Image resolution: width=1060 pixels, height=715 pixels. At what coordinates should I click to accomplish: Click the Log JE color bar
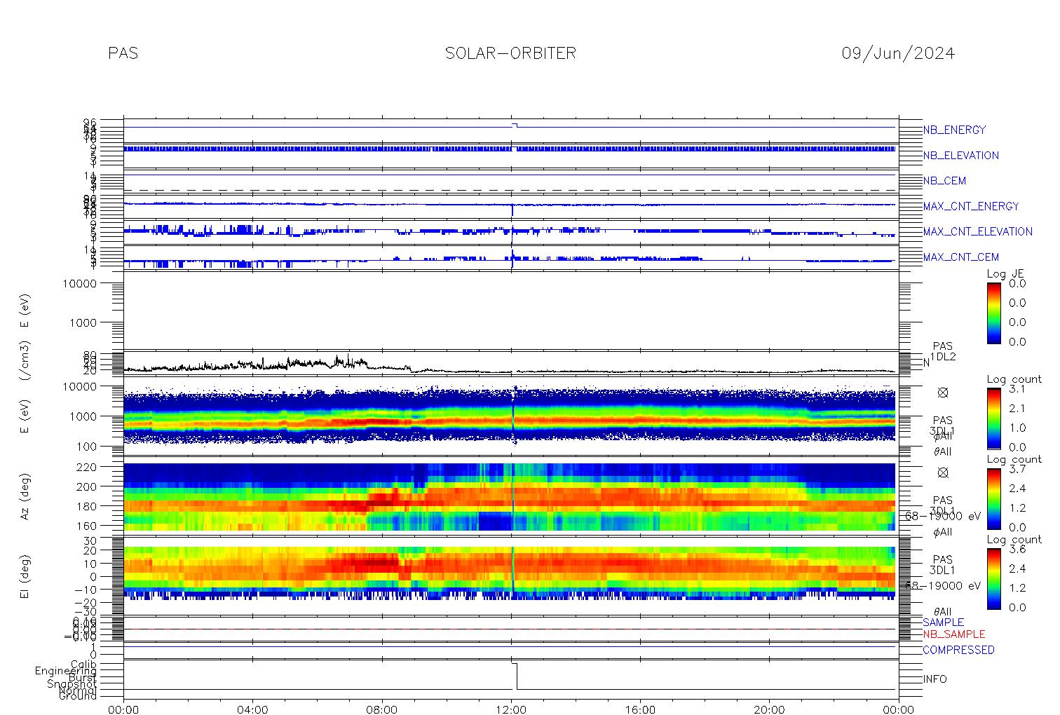tap(993, 313)
